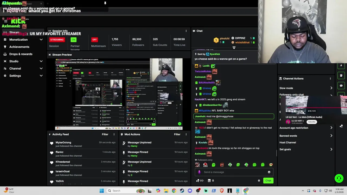Expand the Settings sidebar section
This screenshot has height=195, width=347.
coord(41,76)
